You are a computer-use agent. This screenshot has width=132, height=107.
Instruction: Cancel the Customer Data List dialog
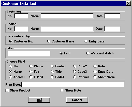click(77, 100)
